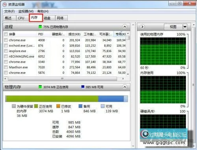Image resolution: width=197 pixels, height=150 pixels.
Task: Open the 视图 dropdown arrow
Action: (185, 27)
